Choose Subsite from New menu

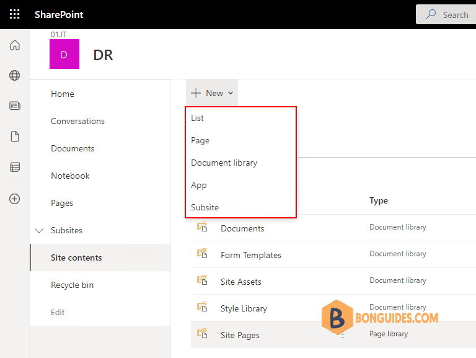(240, 207)
